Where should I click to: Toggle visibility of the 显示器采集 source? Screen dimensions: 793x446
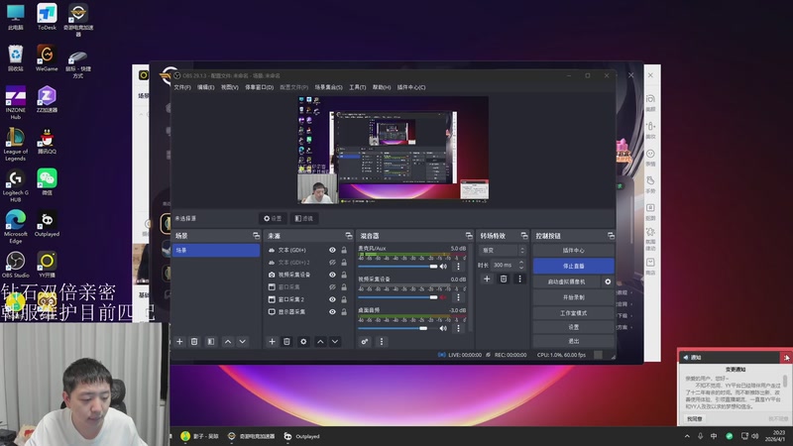tap(333, 311)
